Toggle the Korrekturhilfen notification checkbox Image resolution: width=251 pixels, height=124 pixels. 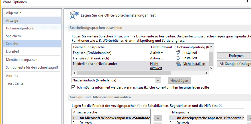click(73, 87)
